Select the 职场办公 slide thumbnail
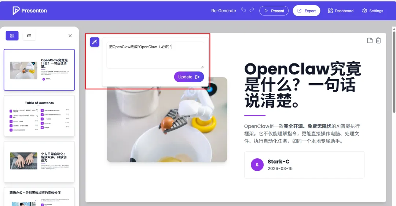 (x=39, y=197)
